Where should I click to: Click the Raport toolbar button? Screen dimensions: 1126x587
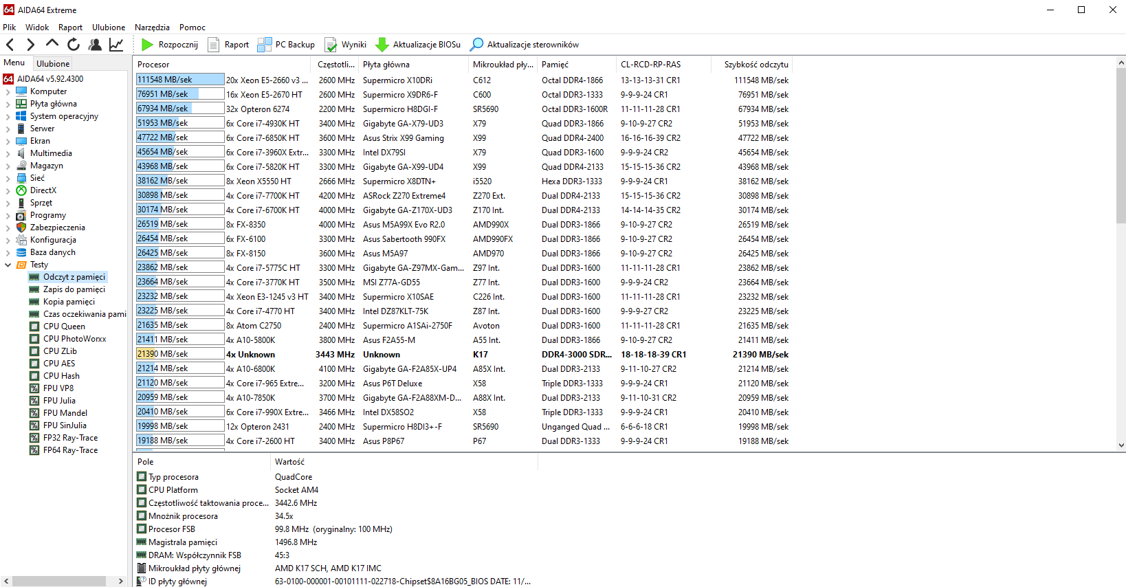click(x=229, y=45)
